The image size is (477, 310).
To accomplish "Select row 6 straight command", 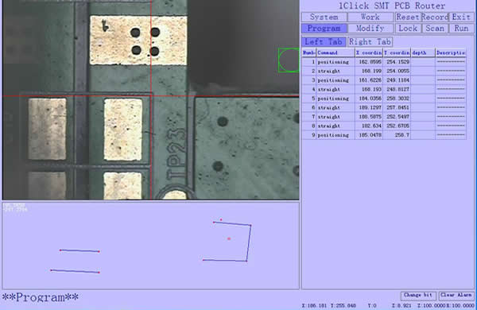I will (x=384, y=107).
